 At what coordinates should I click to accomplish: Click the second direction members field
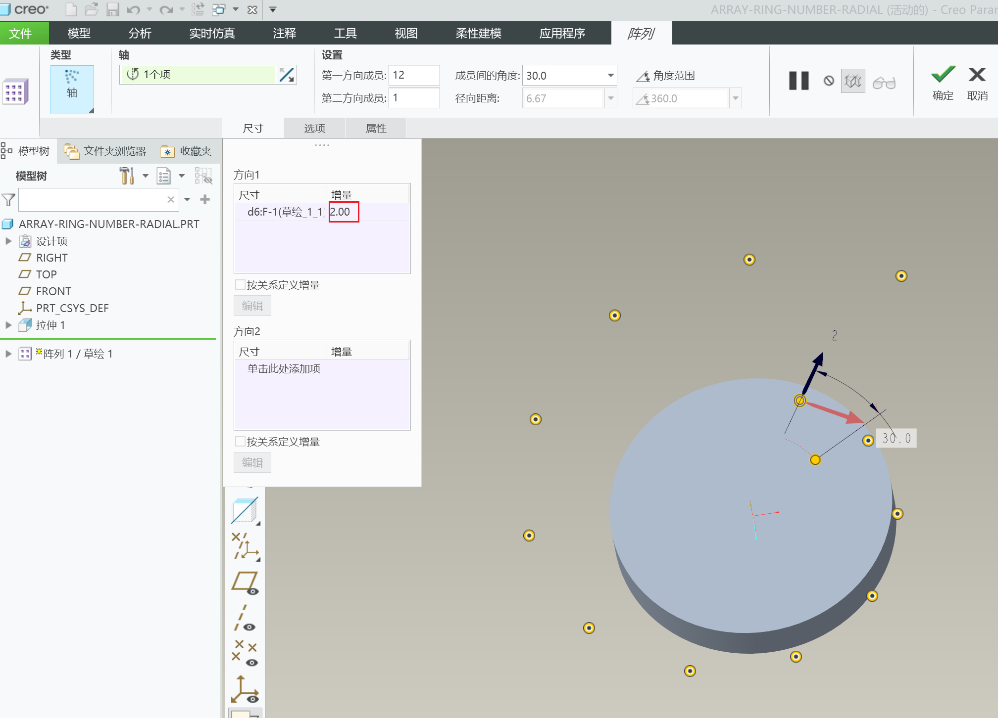click(414, 98)
